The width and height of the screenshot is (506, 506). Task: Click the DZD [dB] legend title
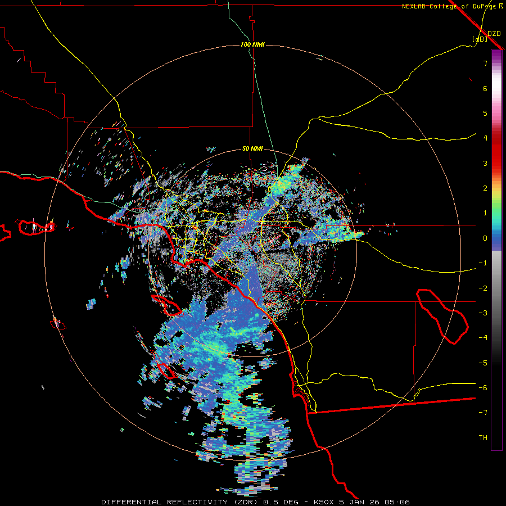[487, 36]
